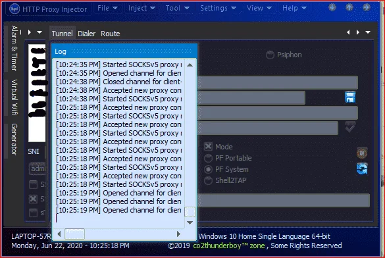Viewport: 385px width, 258px height.
Task: Click the Log scroll up arrow
Action: [190, 65]
